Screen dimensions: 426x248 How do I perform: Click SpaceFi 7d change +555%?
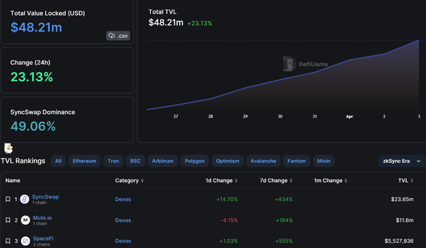284,241
